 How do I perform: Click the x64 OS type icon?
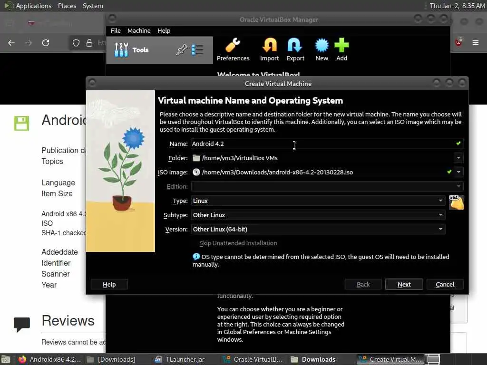[456, 202]
